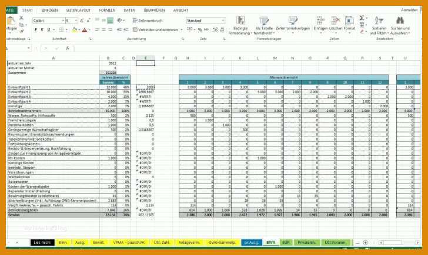
Task: Open Sortieren und Filtern menu
Action: pos(379,26)
